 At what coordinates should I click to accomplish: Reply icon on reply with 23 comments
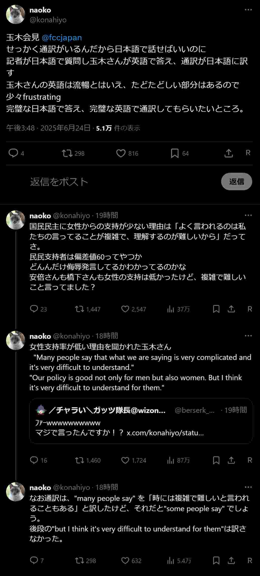(34, 309)
